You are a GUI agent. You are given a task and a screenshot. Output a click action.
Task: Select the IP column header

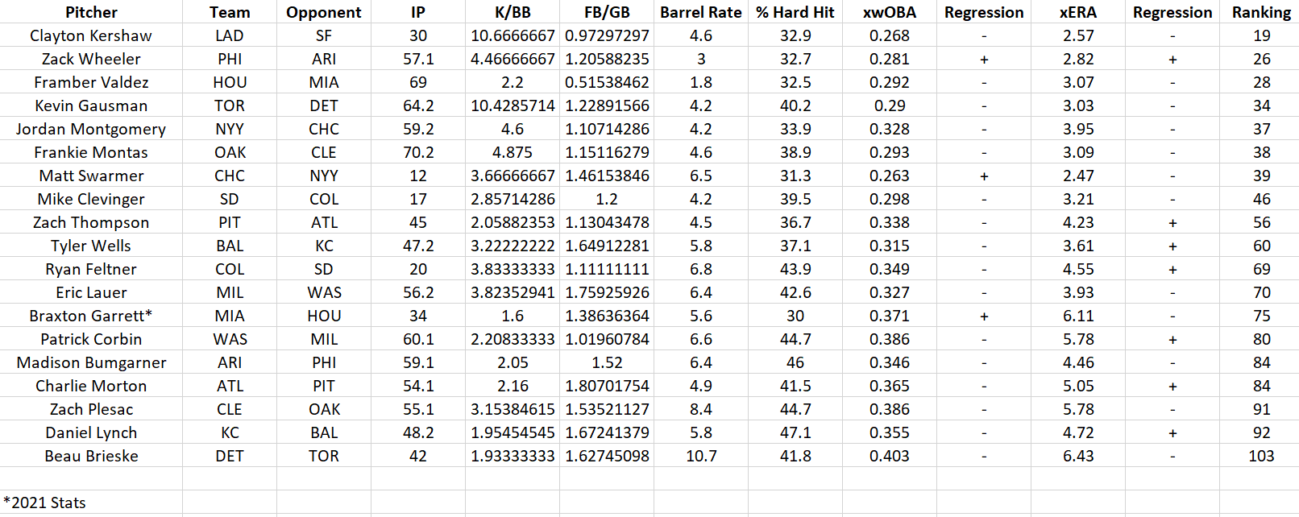tap(418, 12)
